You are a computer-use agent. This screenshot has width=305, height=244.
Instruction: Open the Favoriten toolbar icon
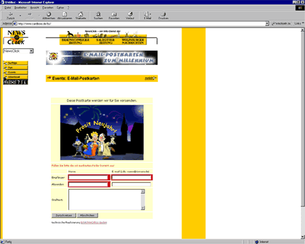tap(114, 16)
